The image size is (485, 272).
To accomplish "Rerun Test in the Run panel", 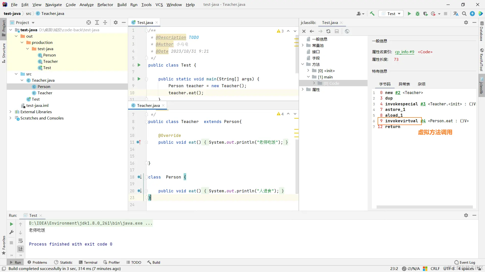I will coord(11,224).
